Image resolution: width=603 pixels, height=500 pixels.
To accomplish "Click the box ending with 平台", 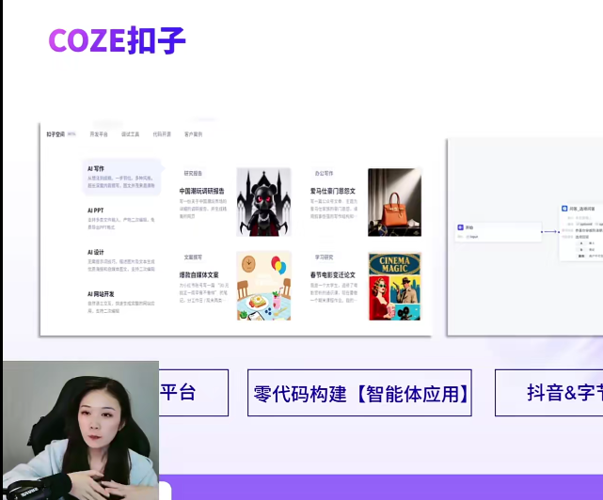I will click(x=194, y=393).
